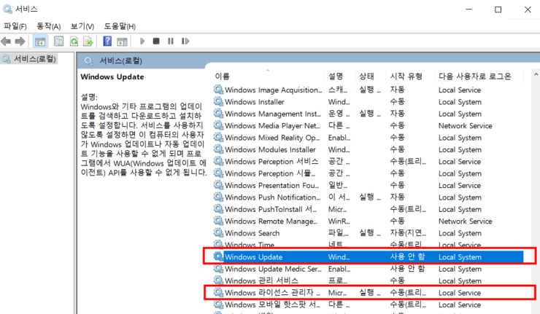540x314 pixels.
Task: Click the Export List toolbar icon
Action: tap(88, 42)
